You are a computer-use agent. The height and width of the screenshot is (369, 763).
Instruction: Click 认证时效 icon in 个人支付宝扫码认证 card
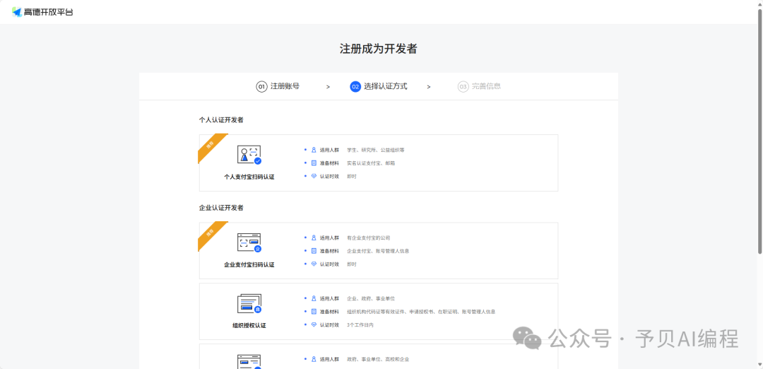click(x=314, y=176)
